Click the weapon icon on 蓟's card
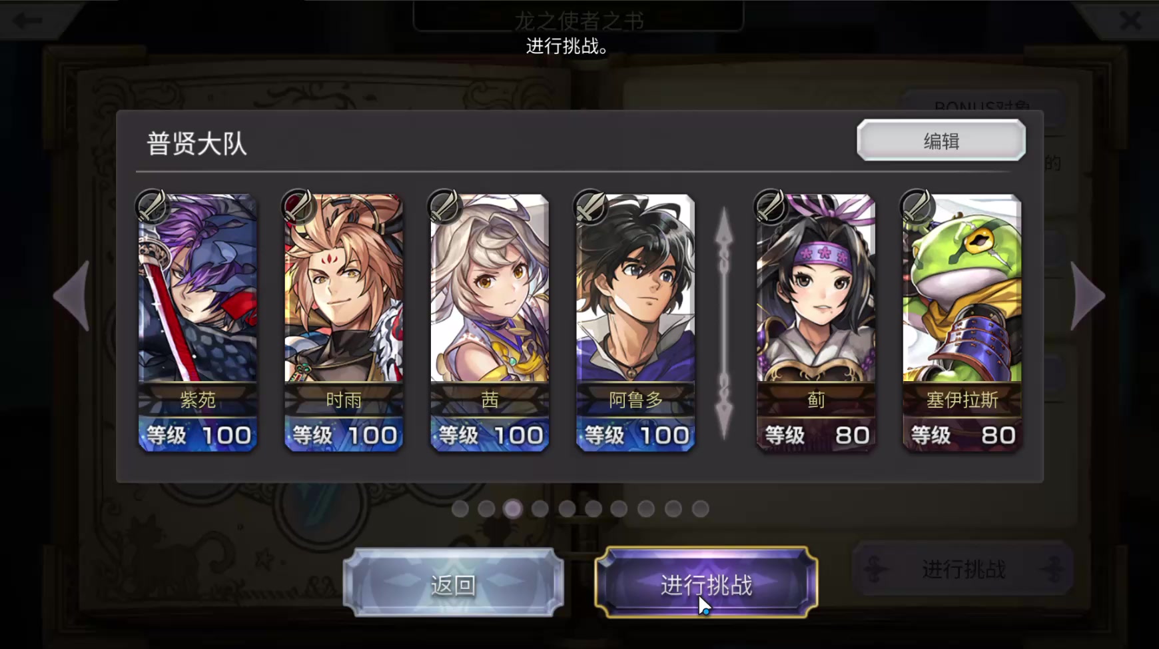 pos(771,206)
